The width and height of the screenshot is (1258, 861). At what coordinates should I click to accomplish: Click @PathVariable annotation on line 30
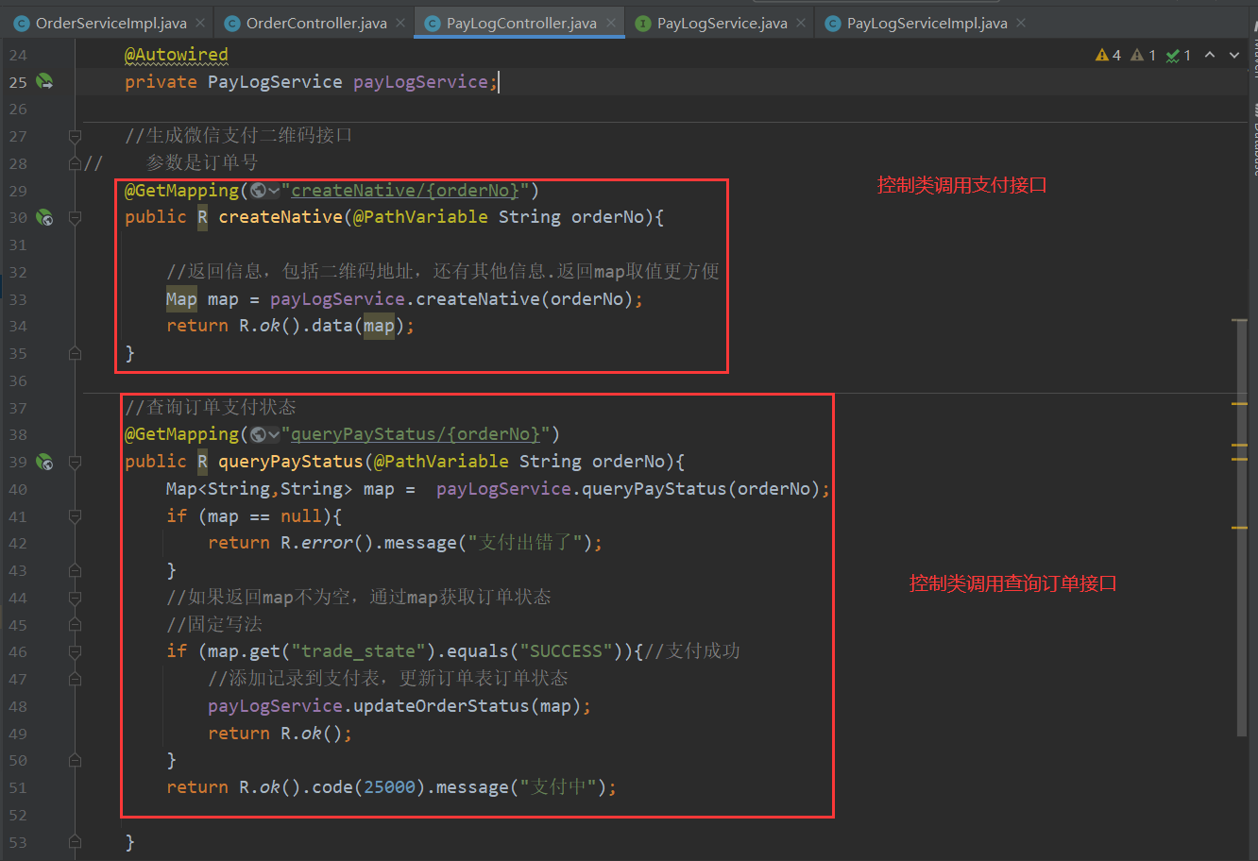(x=420, y=217)
